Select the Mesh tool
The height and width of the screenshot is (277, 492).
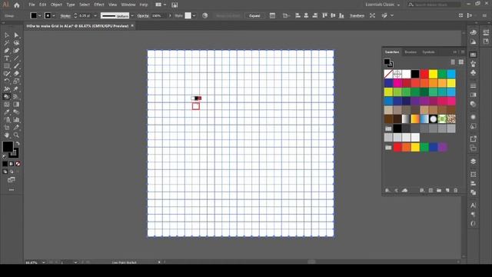pos(7,105)
